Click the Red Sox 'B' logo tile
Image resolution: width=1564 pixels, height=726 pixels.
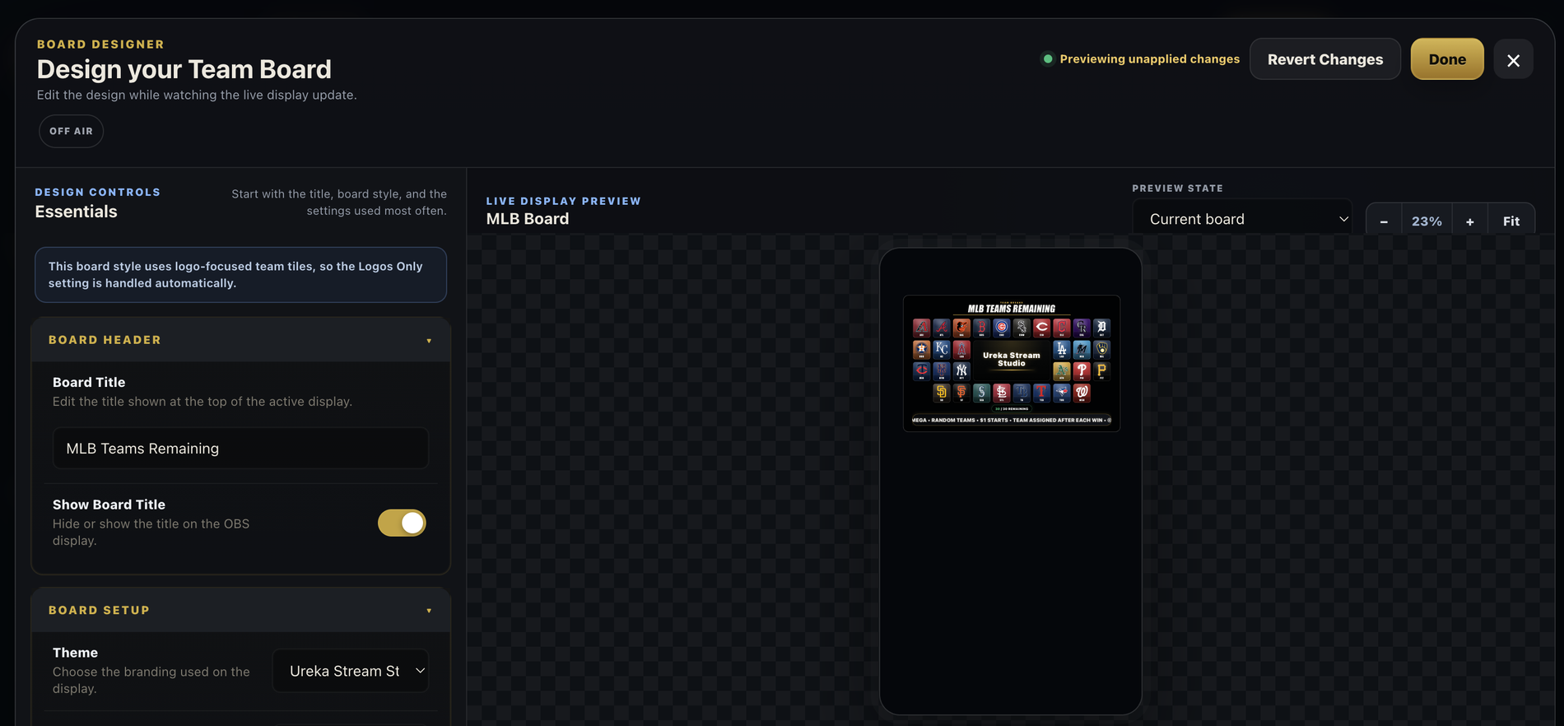coord(981,328)
